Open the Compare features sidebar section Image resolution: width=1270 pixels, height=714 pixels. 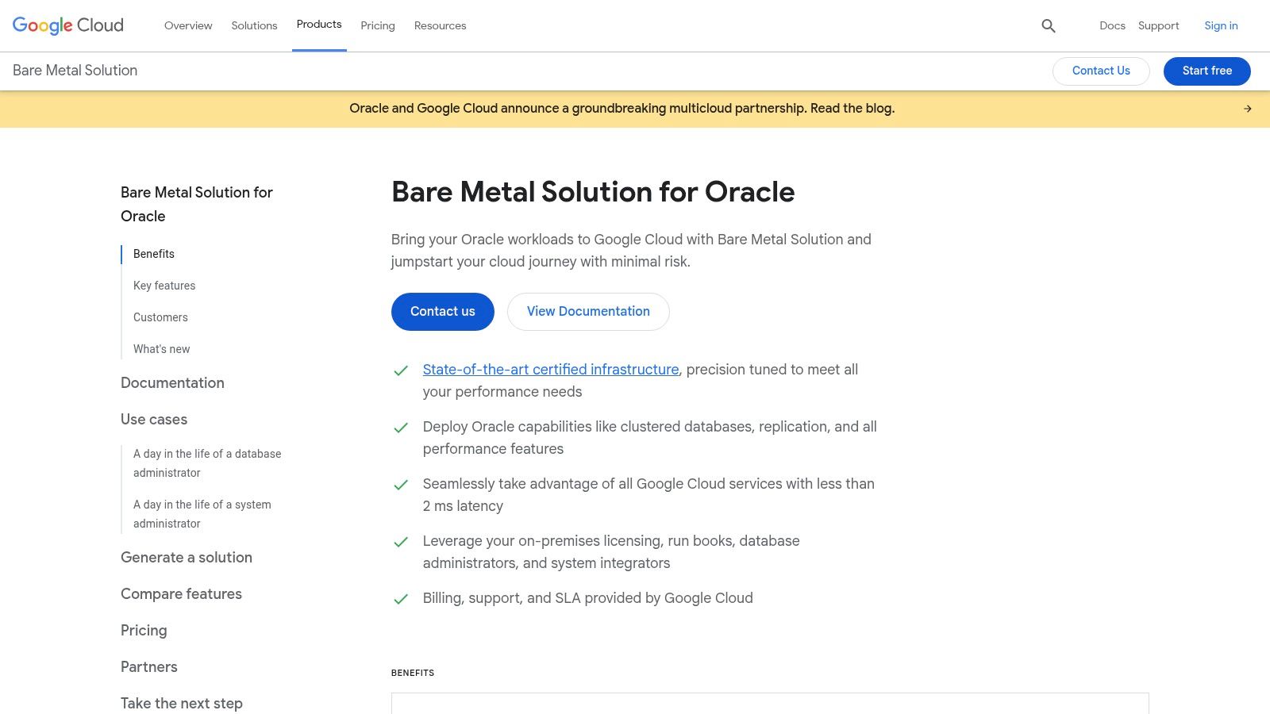tap(181, 594)
